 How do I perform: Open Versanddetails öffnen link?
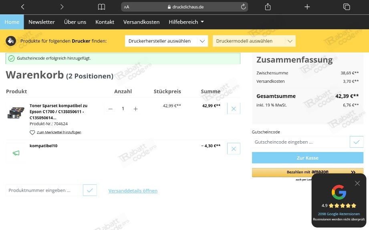133,191
